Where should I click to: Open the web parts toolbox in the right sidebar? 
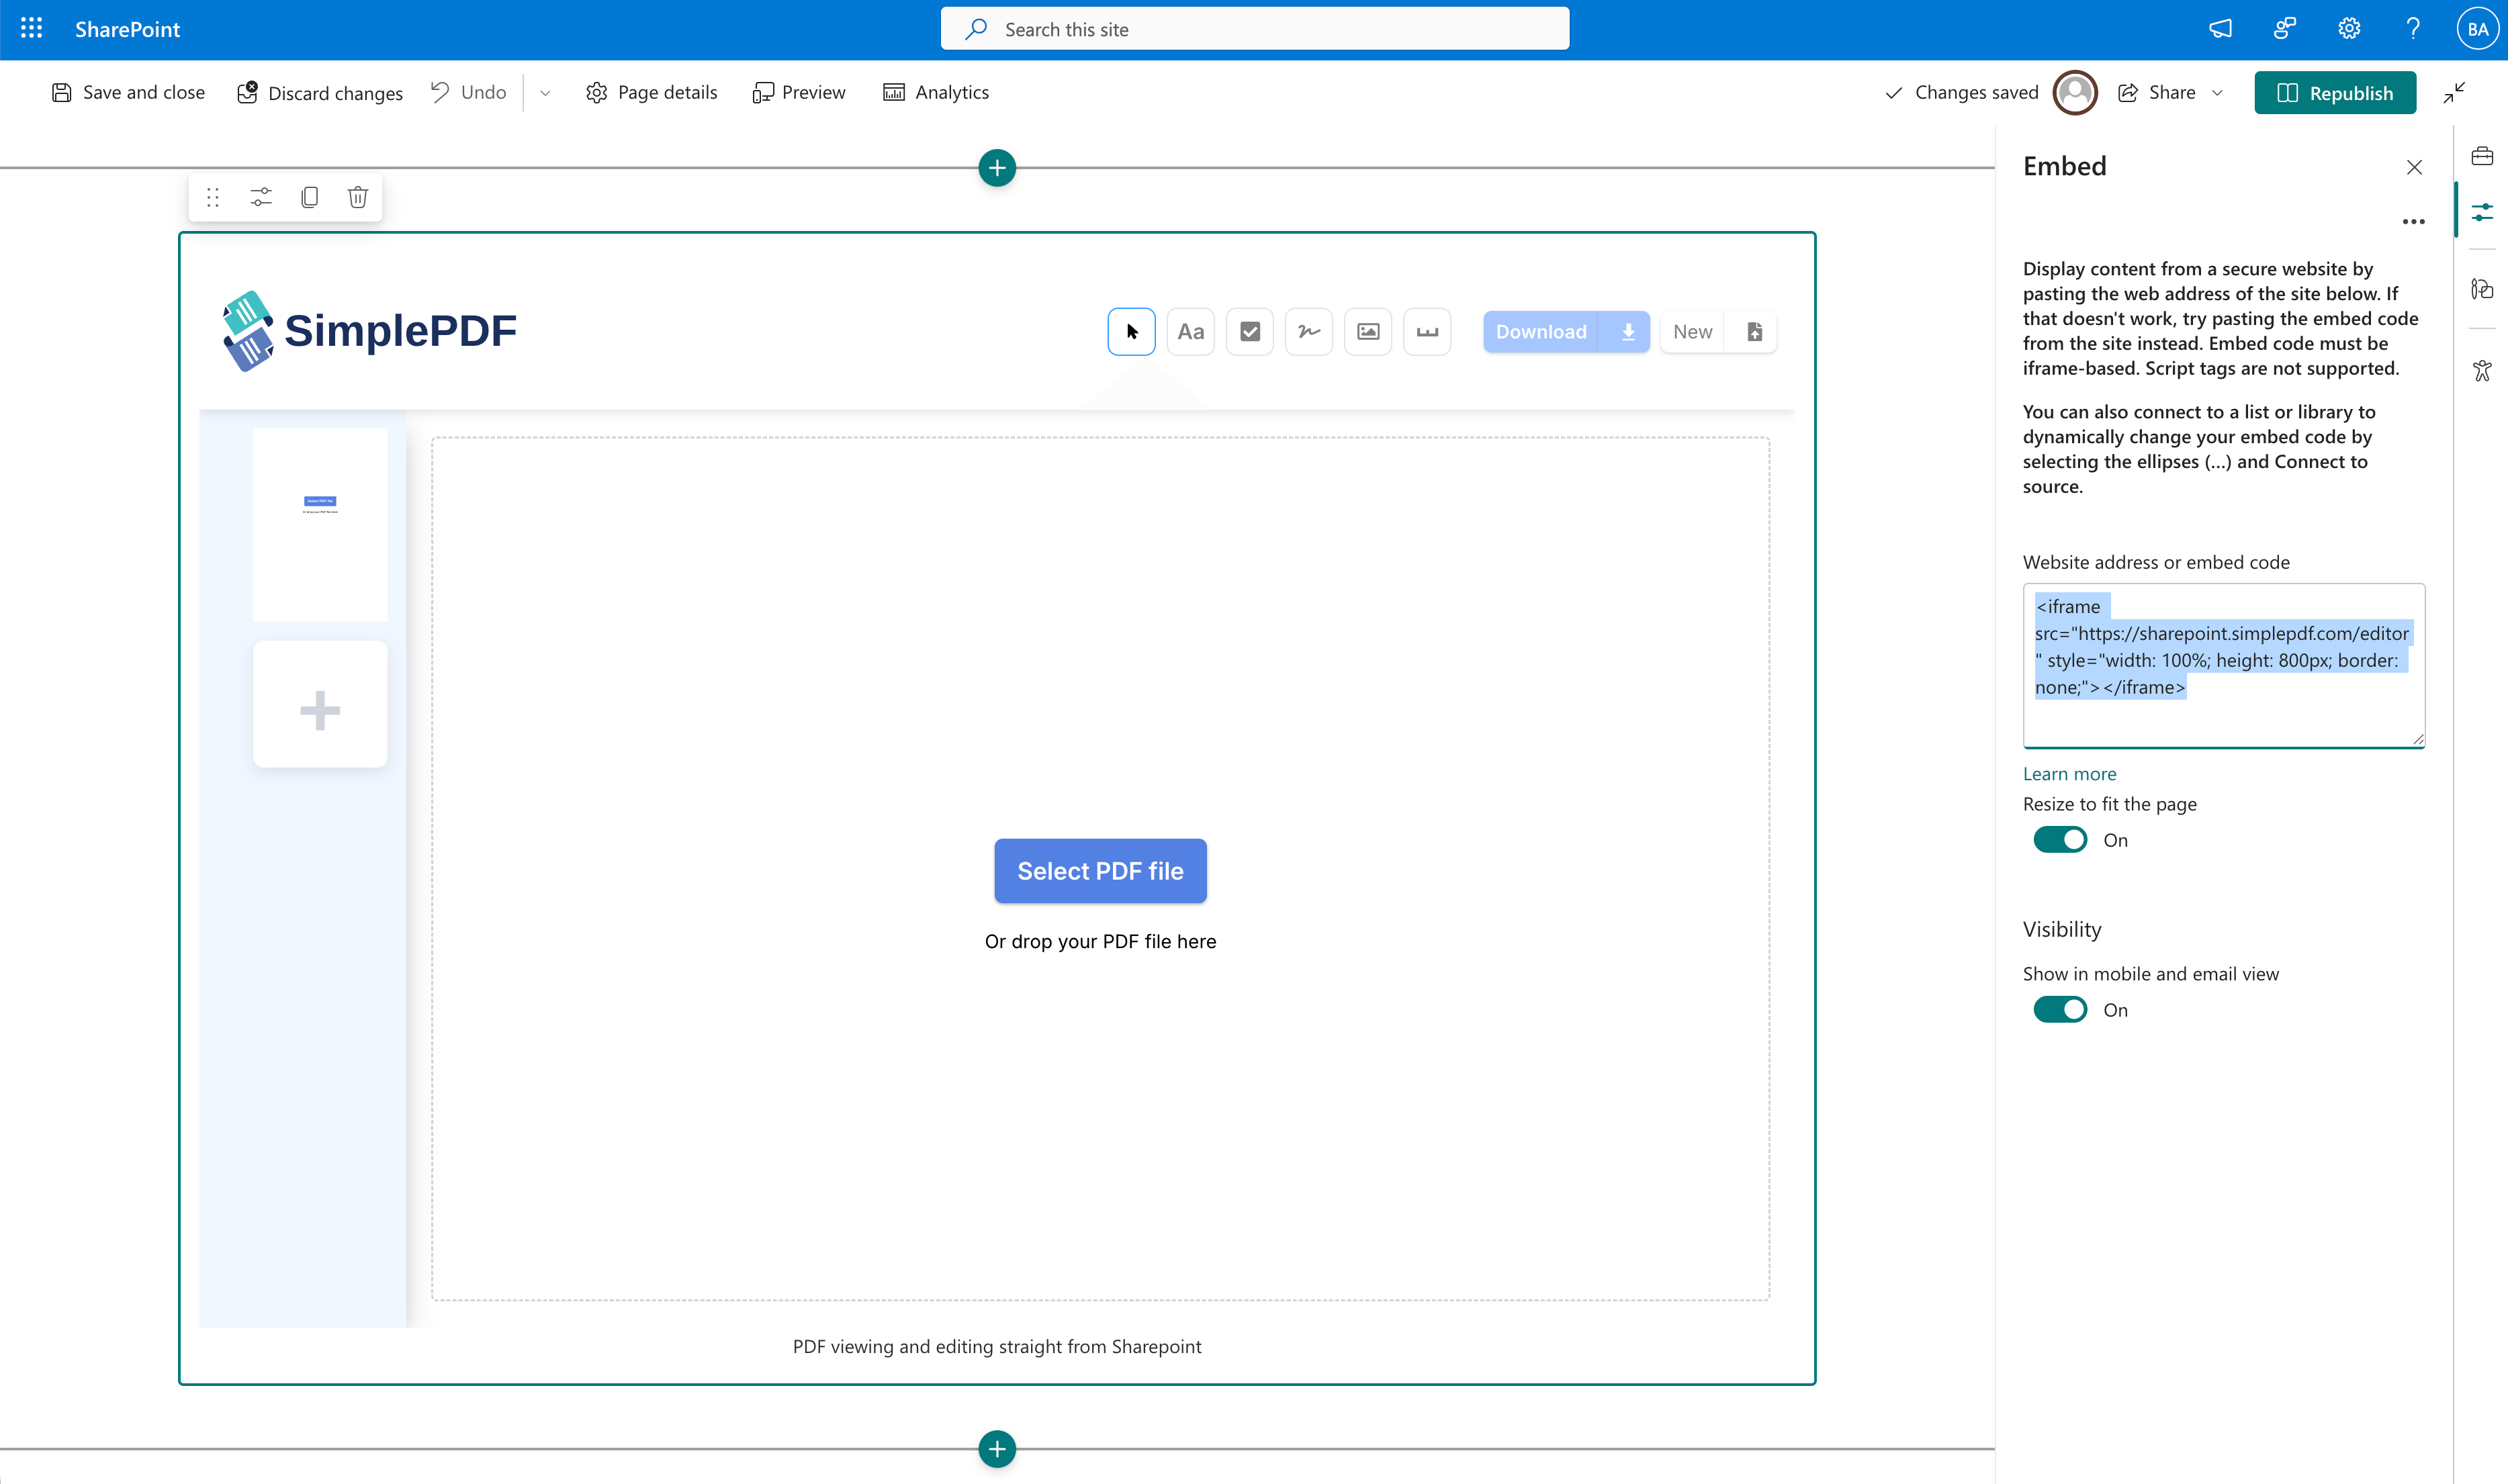[2484, 155]
